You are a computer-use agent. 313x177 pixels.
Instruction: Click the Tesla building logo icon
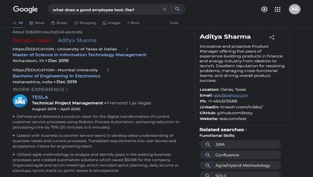20,101
